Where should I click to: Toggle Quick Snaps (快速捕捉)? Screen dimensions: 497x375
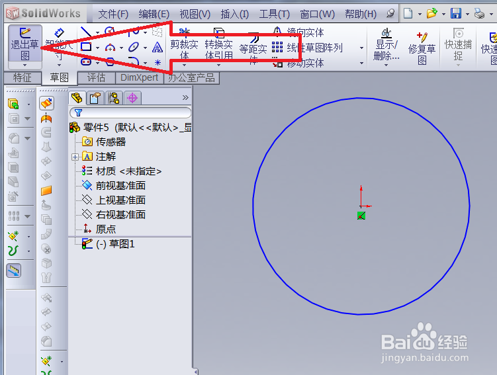tap(459, 44)
